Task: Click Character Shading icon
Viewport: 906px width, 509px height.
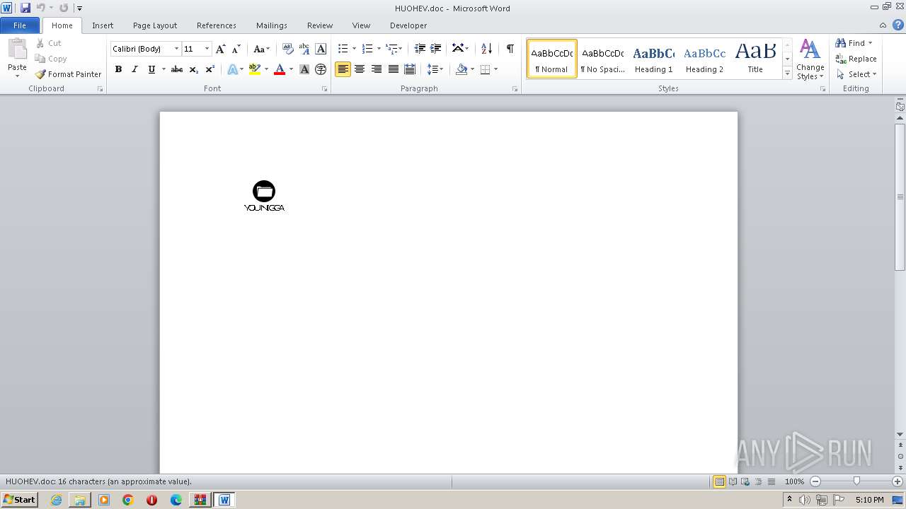Action: point(304,69)
